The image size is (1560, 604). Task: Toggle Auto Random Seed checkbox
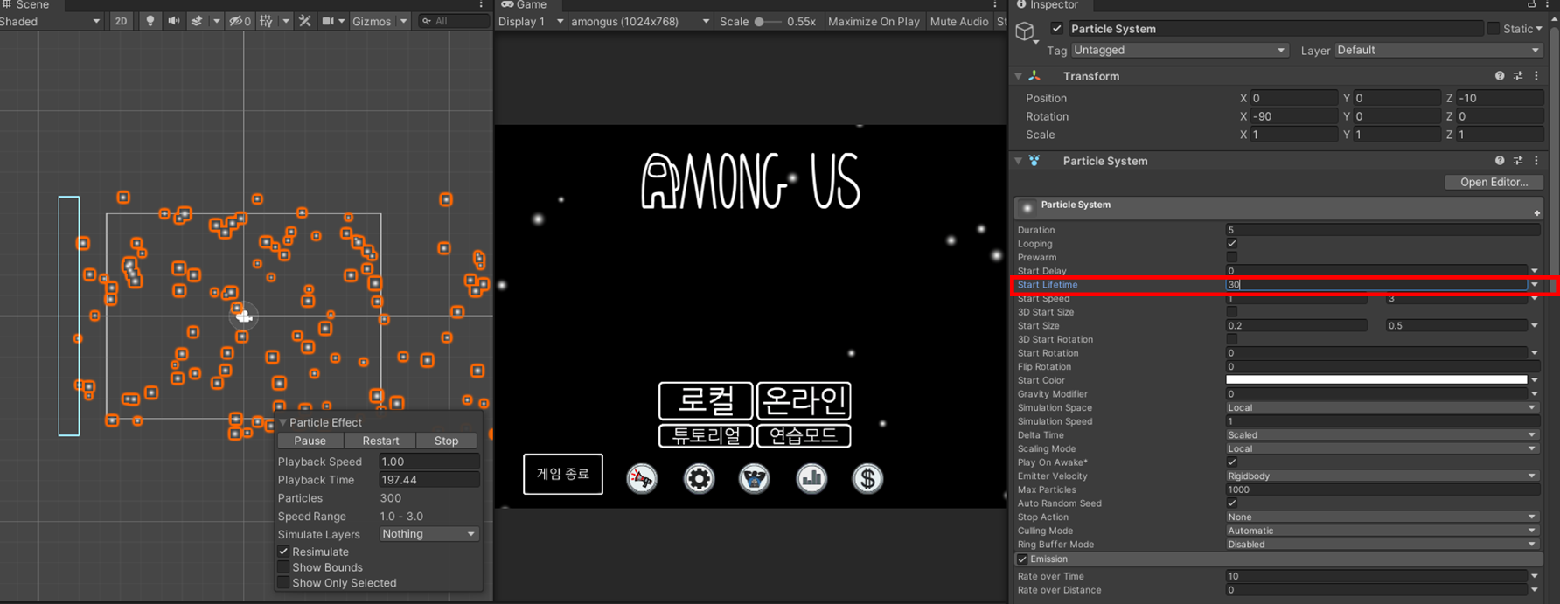point(1232,503)
